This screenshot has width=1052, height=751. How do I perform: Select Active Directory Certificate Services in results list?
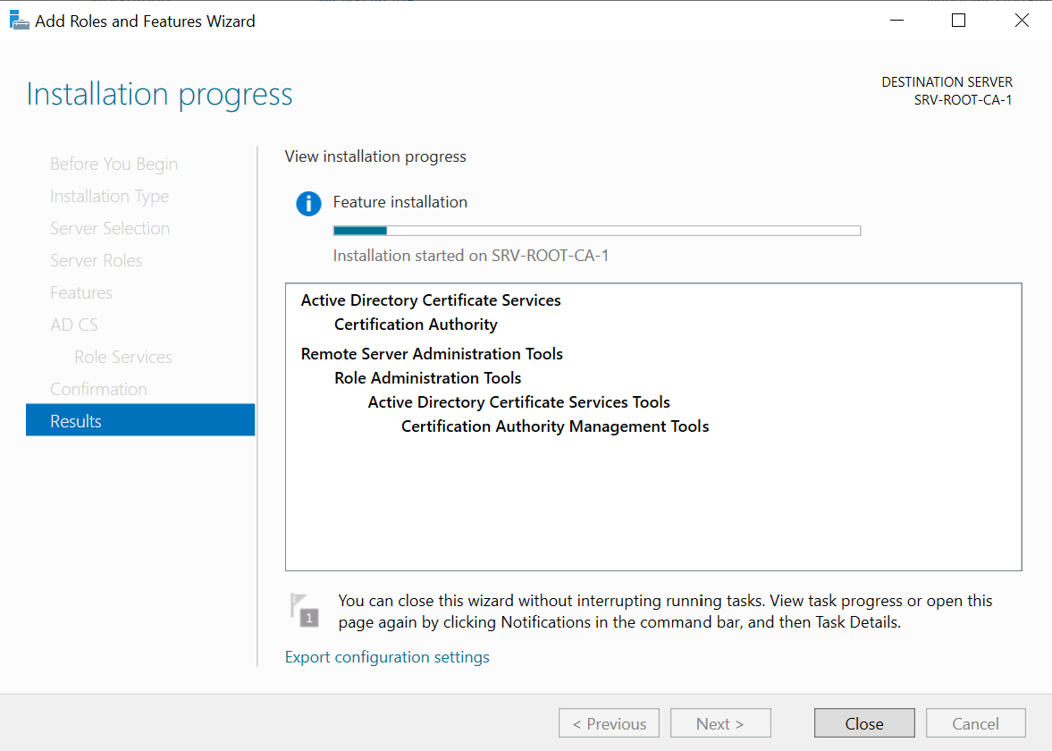click(x=431, y=300)
